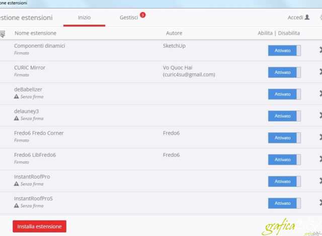
Task: Click the select-all icon left of Nome estensione
Action: coord(2,34)
